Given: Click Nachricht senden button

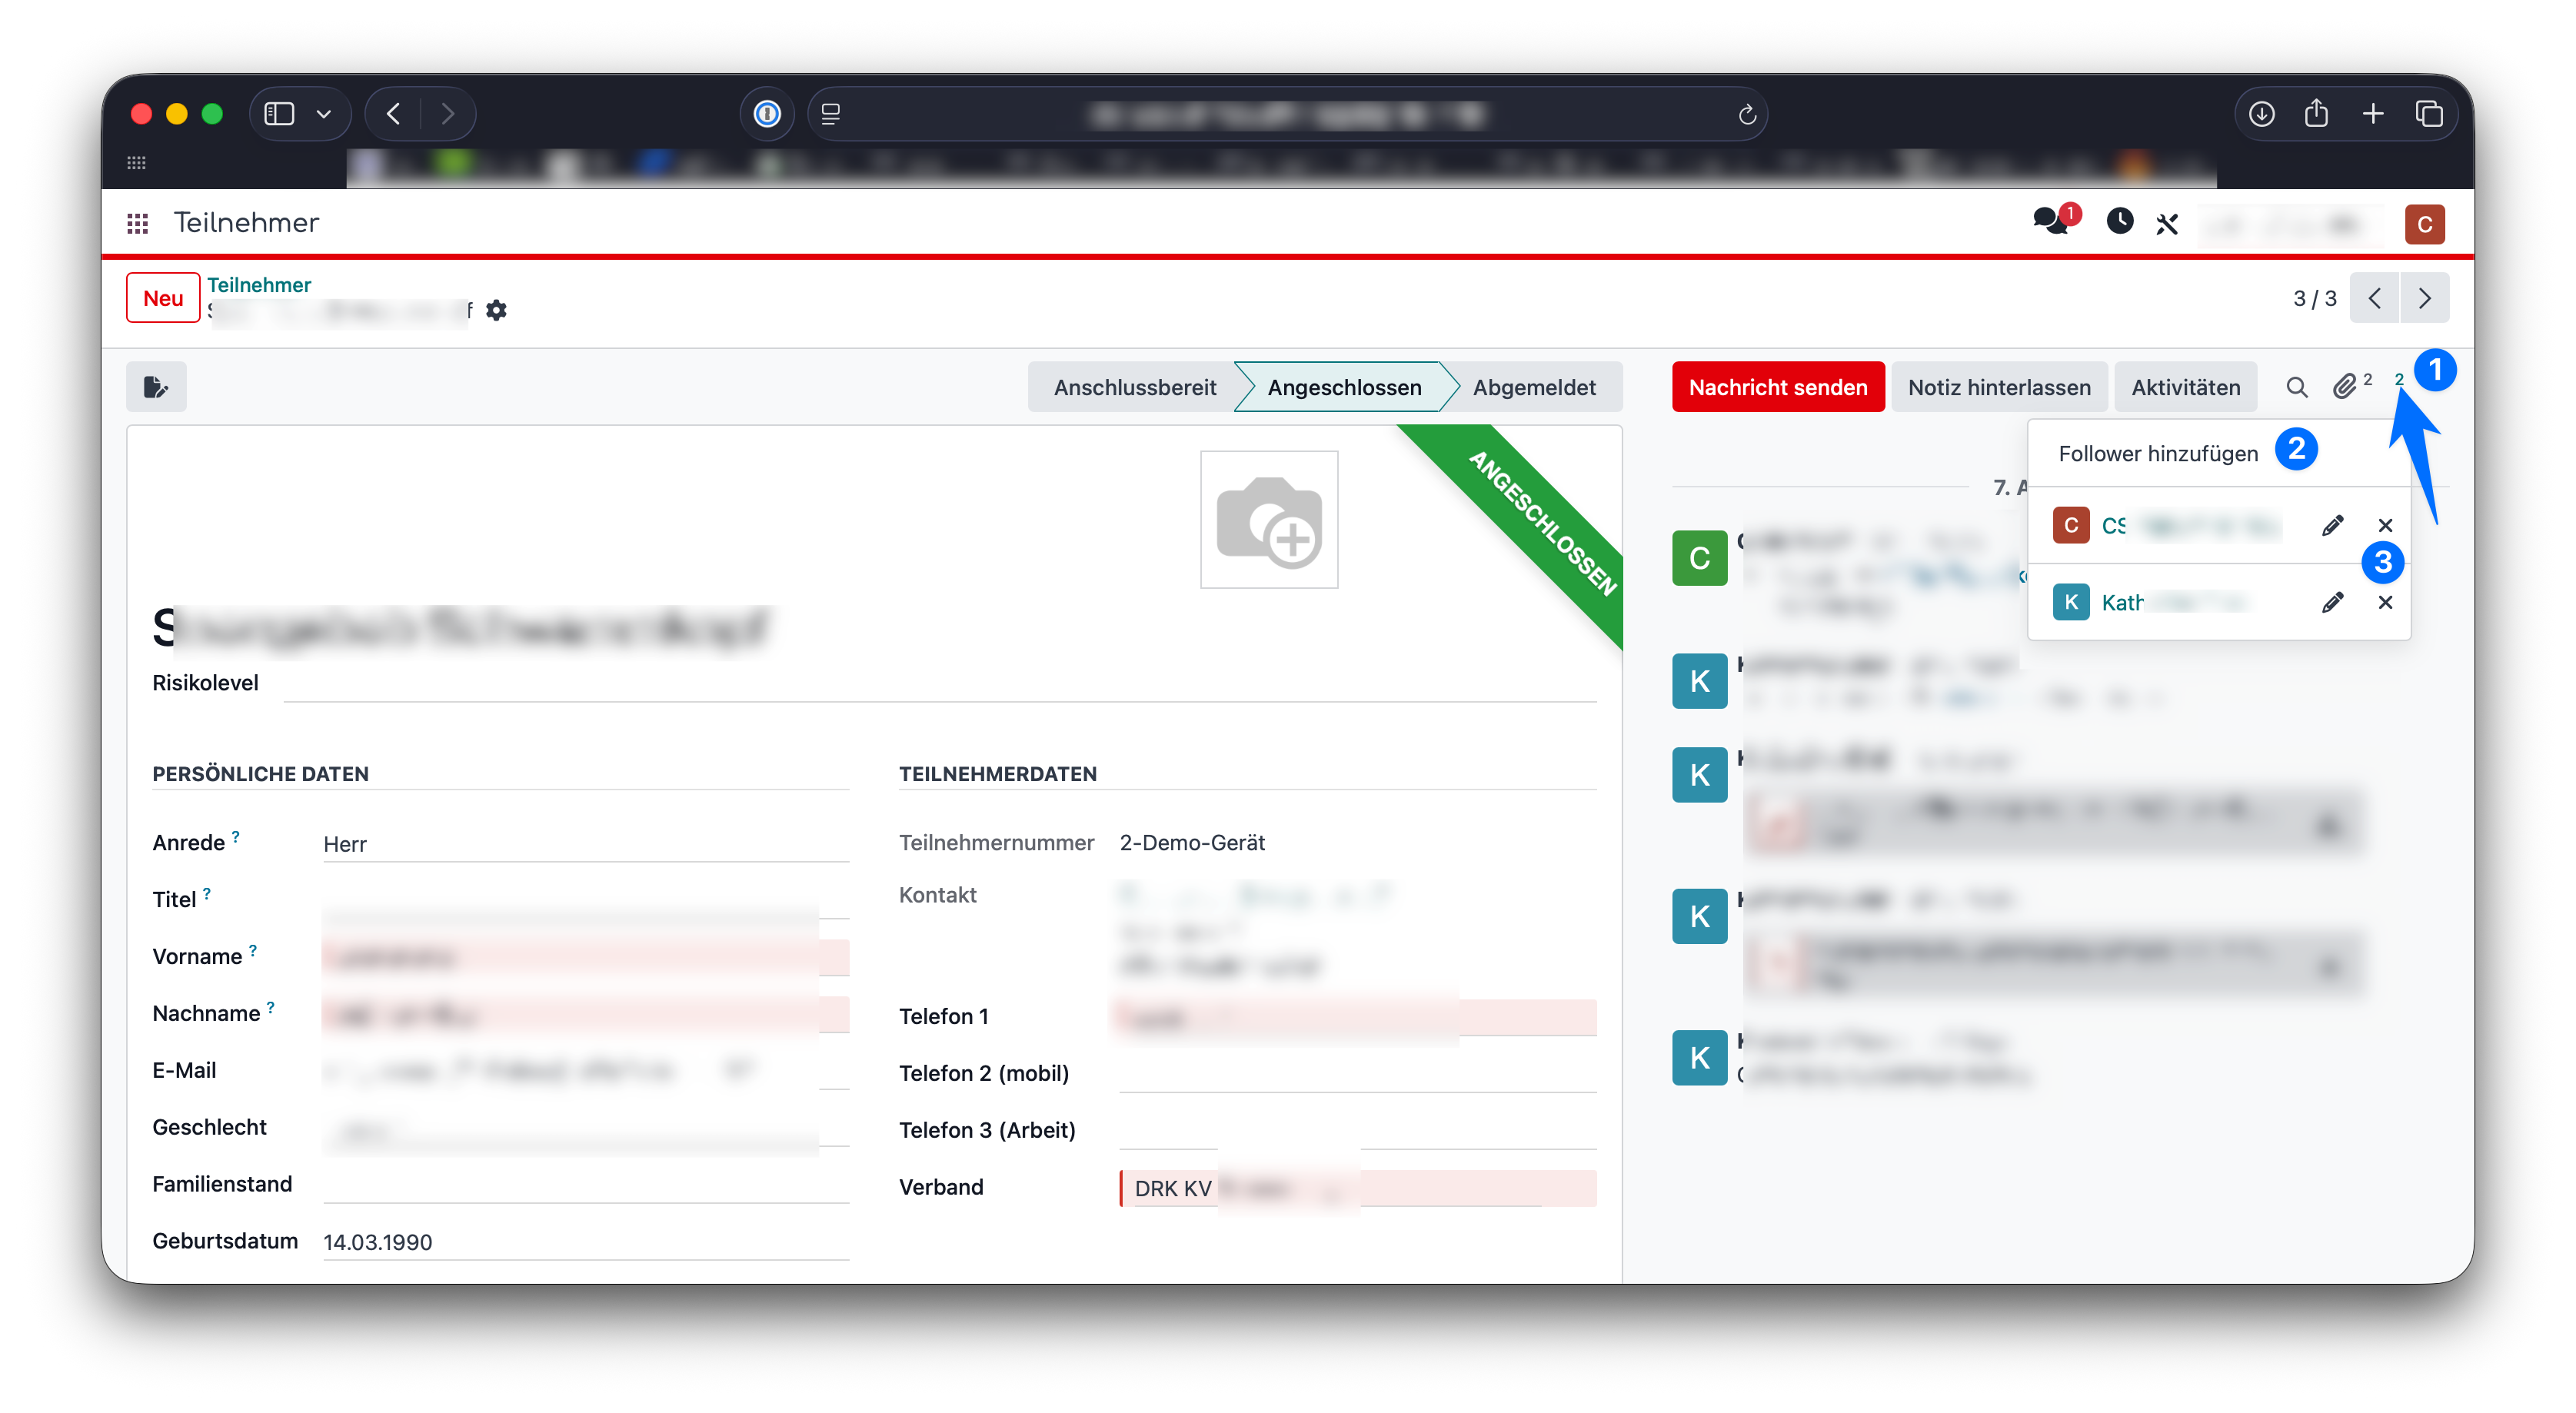Looking at the screenshot, I should [1777, 387].
